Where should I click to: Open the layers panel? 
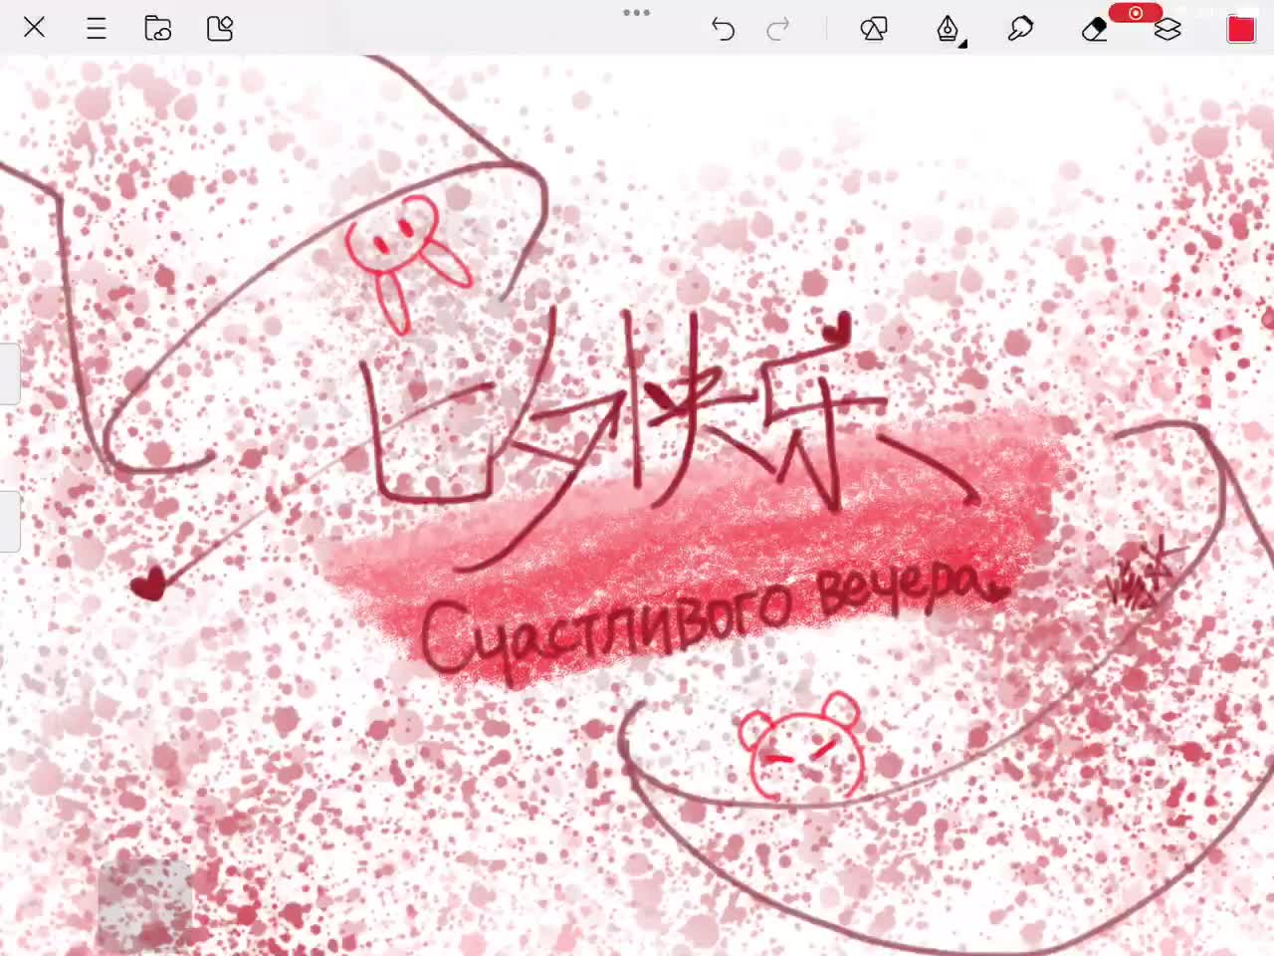pos(1168,29)
